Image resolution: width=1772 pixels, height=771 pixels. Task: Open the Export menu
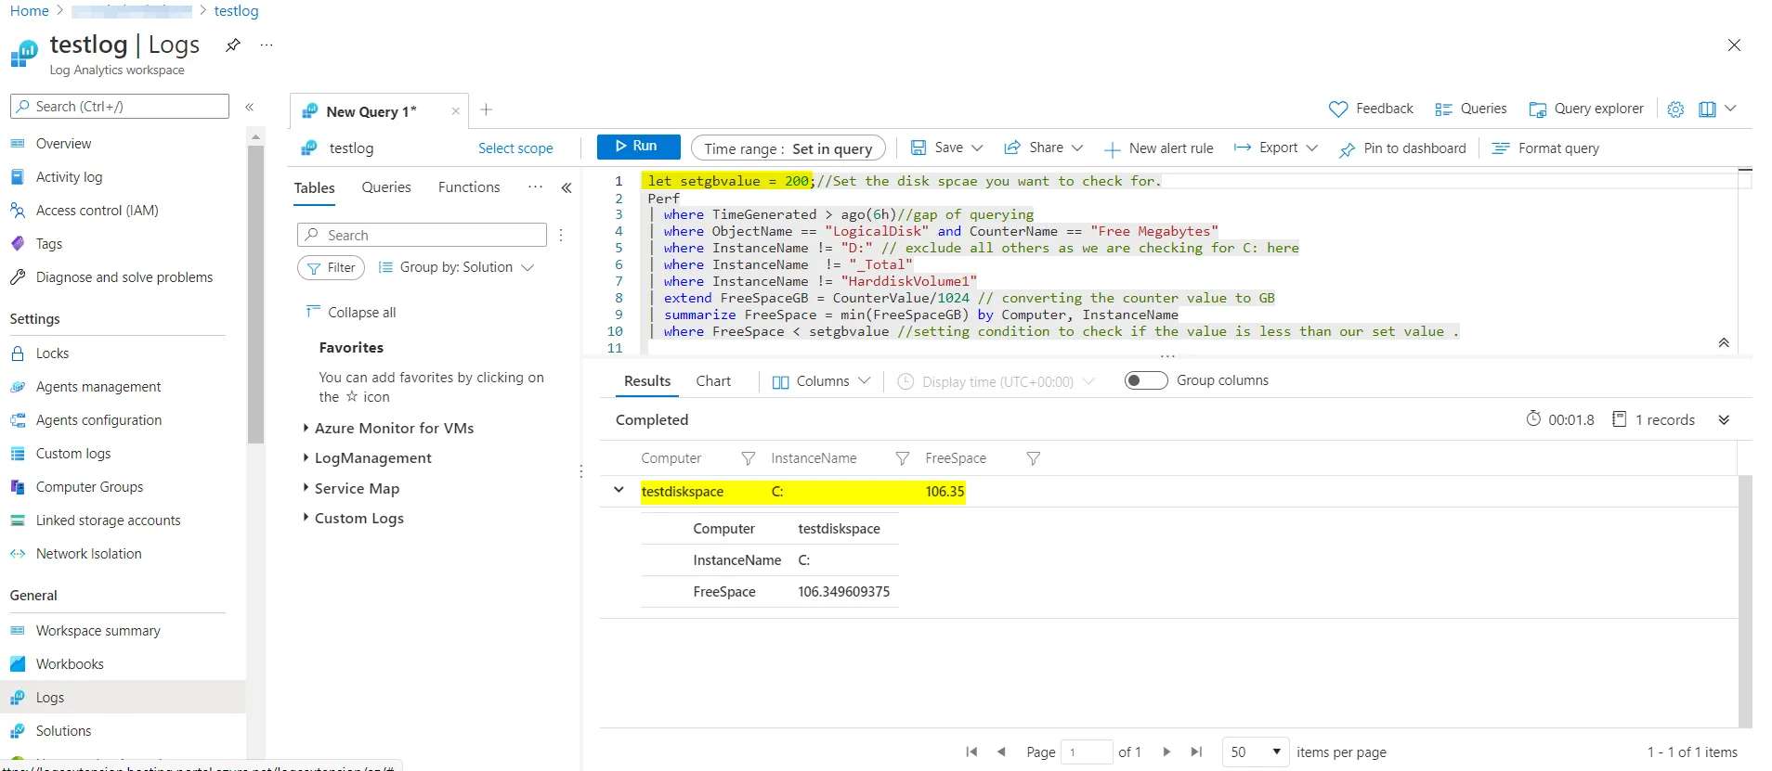click(1275, 148)
